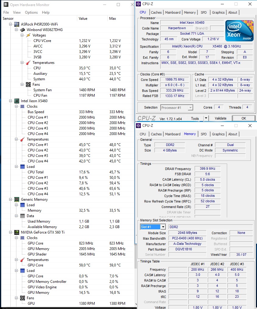
Task: Open the Tools dropdown arrow in CPU-Z
Action: [x=206, y=118]
